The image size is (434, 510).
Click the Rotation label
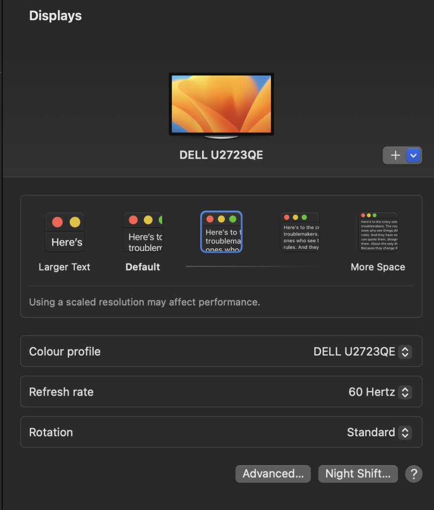coord(51,432)
